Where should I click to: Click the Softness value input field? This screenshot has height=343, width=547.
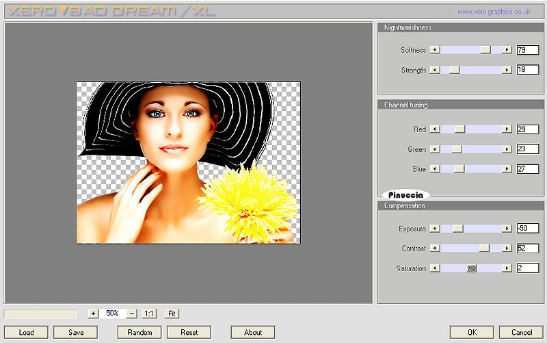(527, 50)
